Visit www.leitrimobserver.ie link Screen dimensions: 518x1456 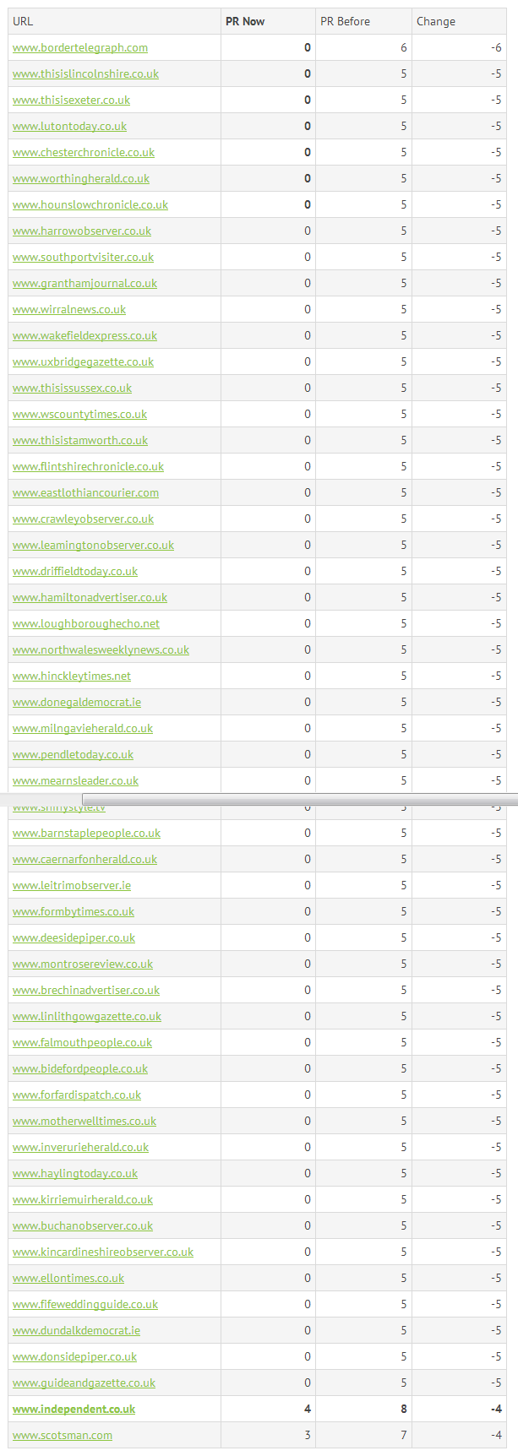click(x=72, y=886)
